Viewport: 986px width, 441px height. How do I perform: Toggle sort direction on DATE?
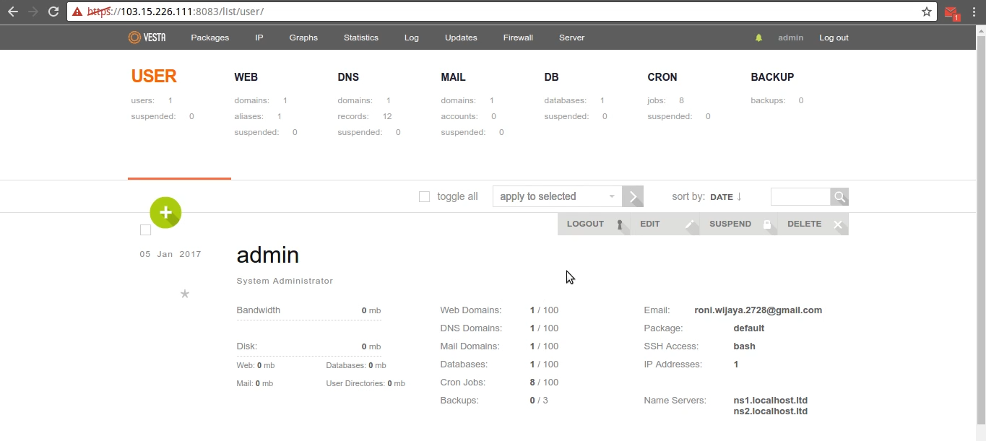(735, 196)
